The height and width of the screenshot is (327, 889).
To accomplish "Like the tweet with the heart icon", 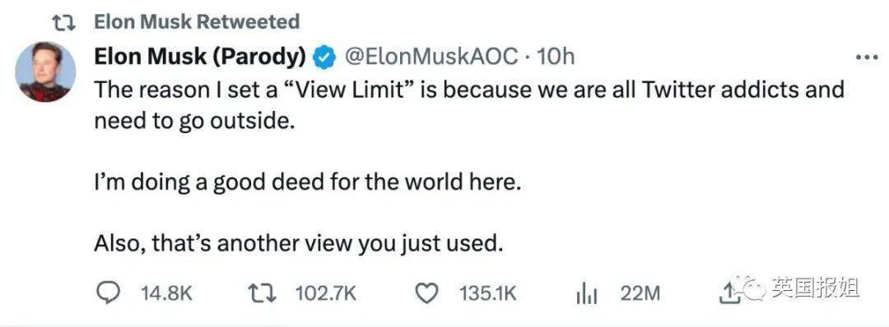I will tap(427, 293).
